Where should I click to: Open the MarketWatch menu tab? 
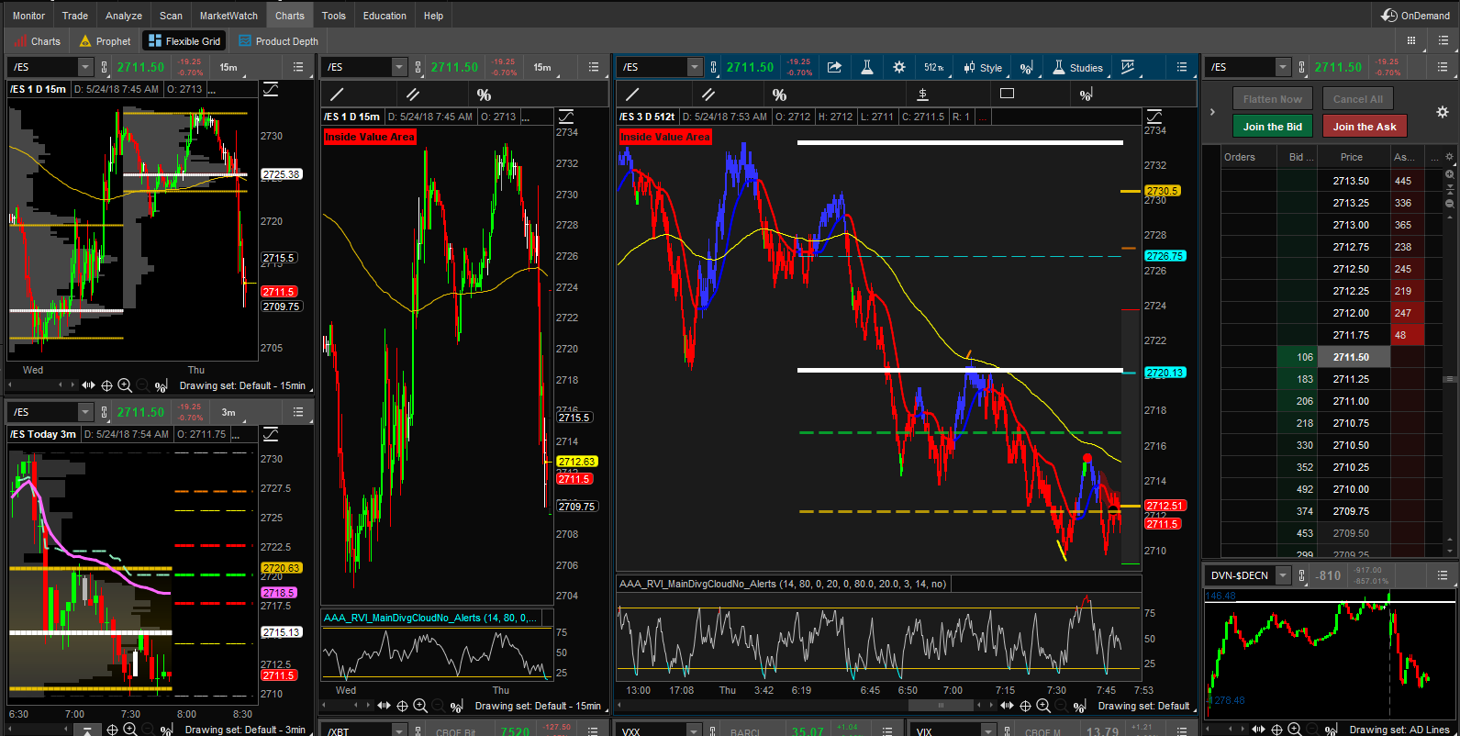(228, 16)
